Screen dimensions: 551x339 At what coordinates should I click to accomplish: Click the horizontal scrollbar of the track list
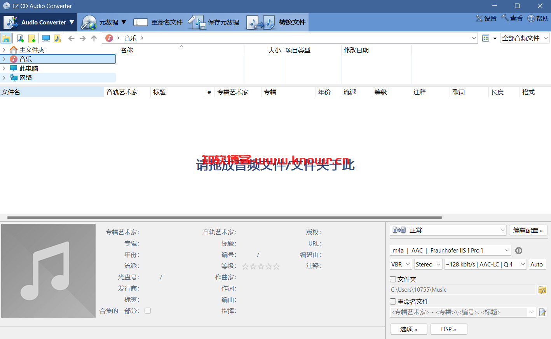pos(225,218)
